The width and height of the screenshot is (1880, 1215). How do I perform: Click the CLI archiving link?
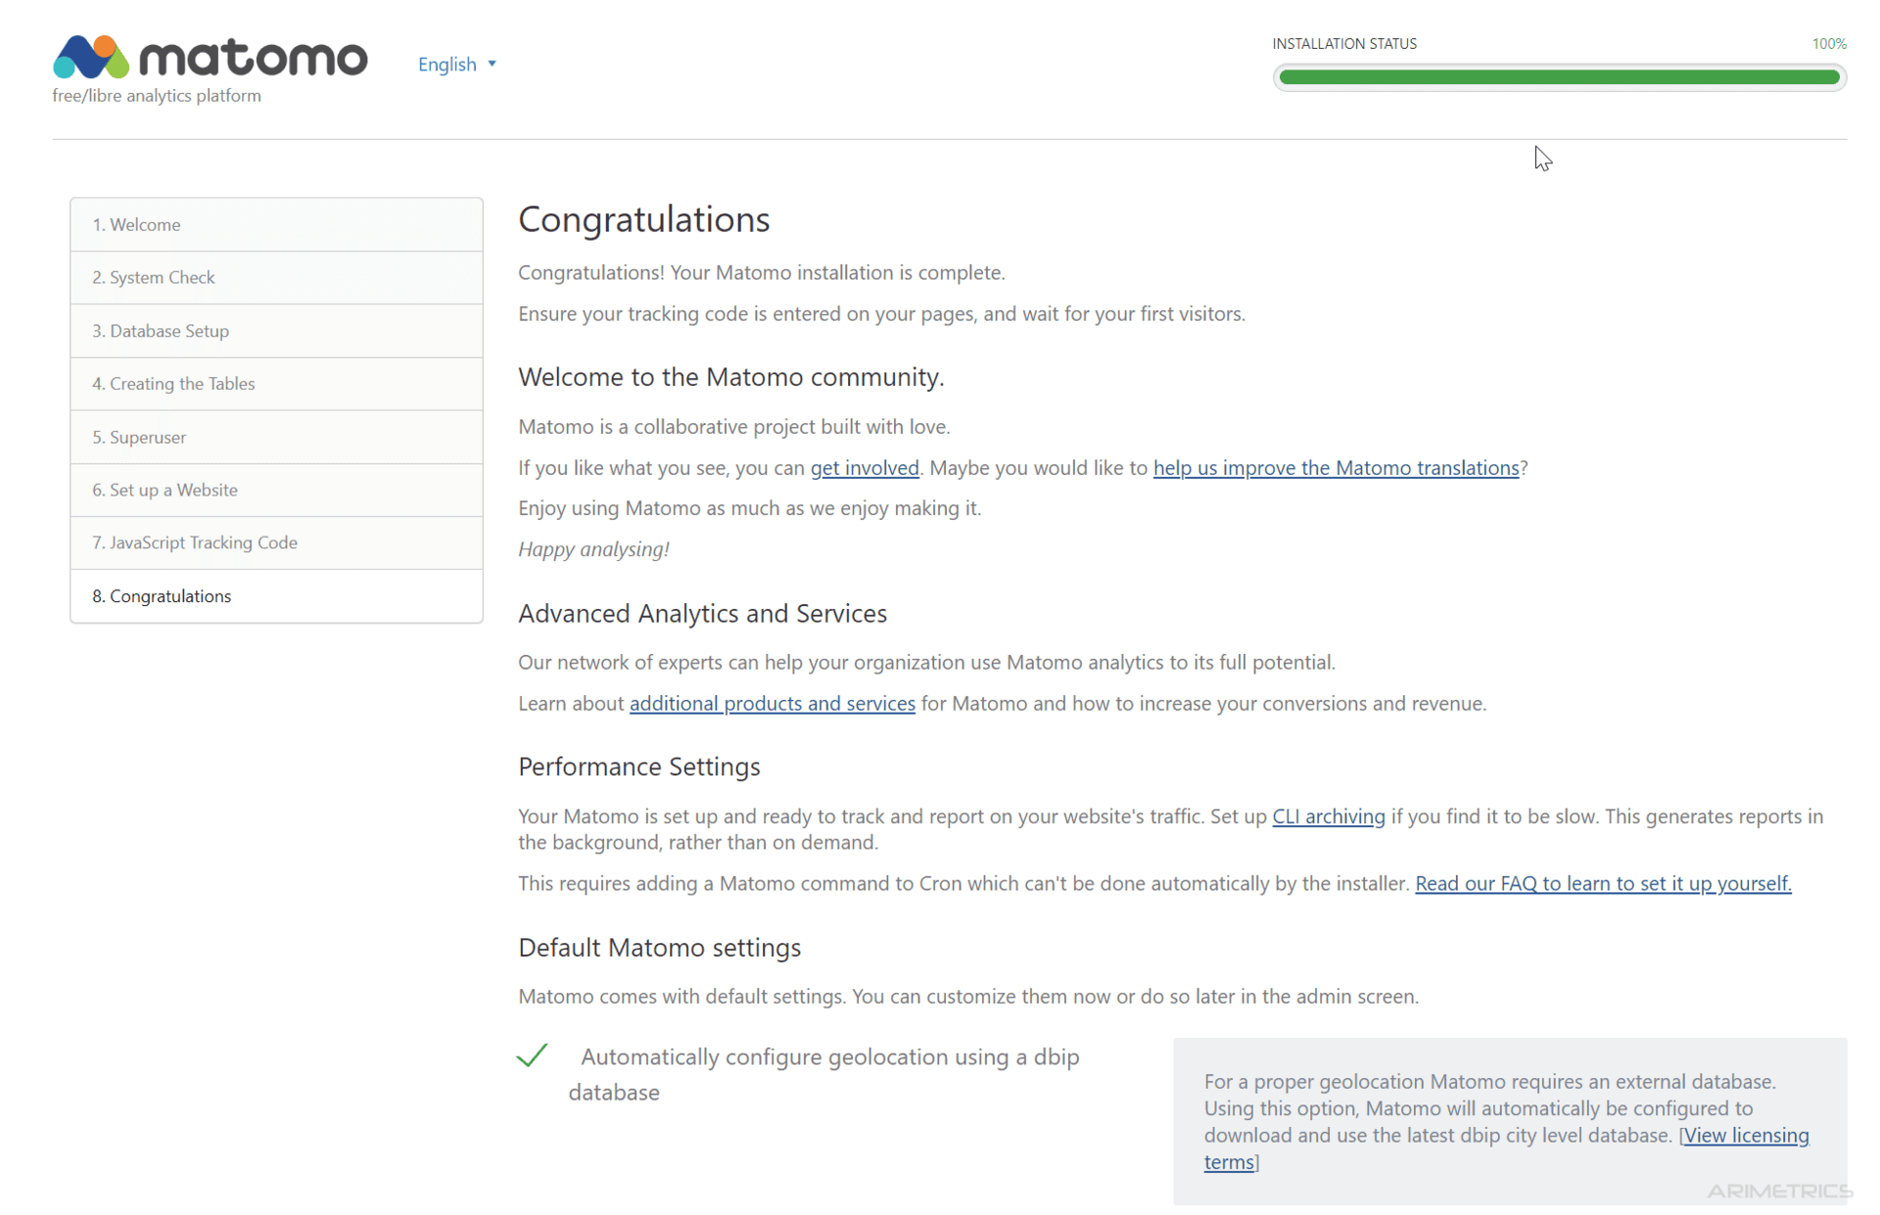pos(1328,816)
